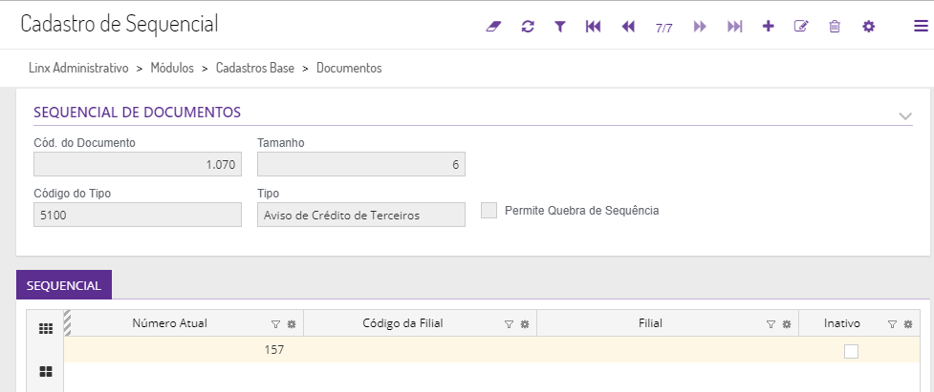Open settings gear in the top toolbar
Viewport: 934px width, 392px height.
[x=868, y=27]
